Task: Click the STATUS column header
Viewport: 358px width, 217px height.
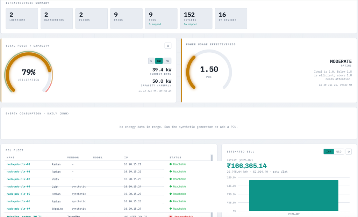Action: pos(176,157)
